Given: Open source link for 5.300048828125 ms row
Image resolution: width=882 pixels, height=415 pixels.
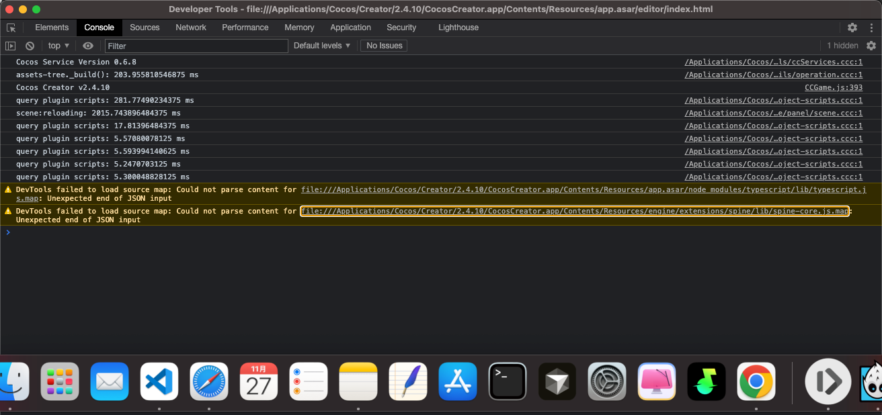Looking at the screenshot, I should point(773,177).
